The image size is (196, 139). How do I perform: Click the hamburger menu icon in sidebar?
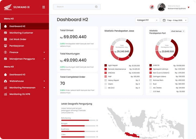(x=44, y=7)
